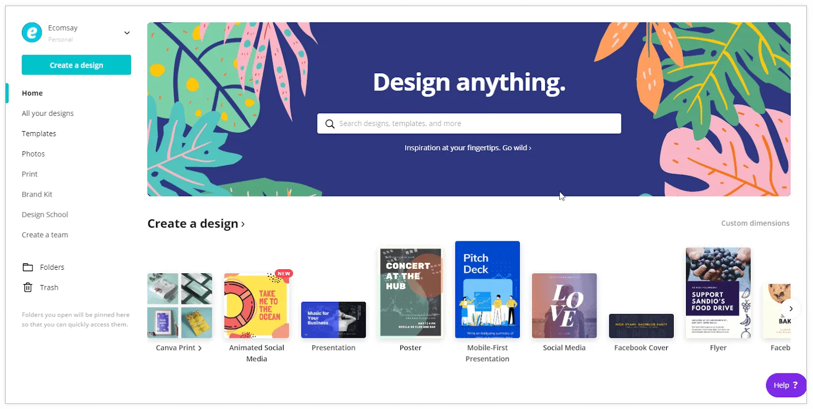Choose the Animated Social Media template
813x409 pixels.
coord(257,306)
